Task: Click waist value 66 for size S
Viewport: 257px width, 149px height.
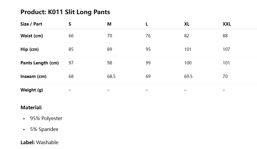Action: point(71,36)
